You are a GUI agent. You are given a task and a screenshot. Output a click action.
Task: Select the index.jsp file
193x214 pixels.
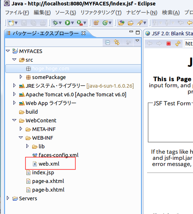(40, 172)
